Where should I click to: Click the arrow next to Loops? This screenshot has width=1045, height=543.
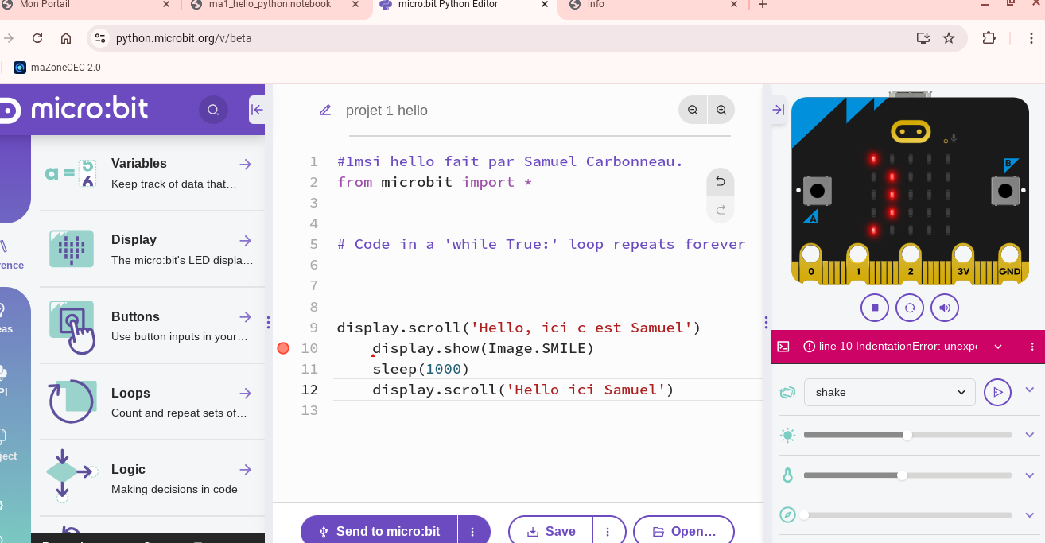[246, 394]
